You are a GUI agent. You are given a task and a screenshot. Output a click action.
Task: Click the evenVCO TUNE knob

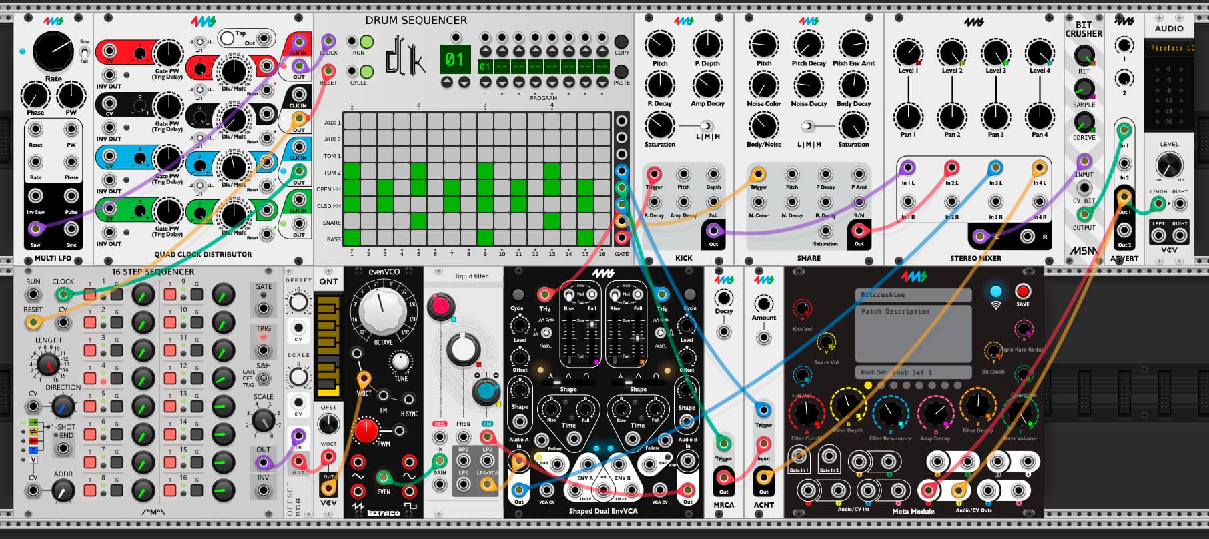click(x=400, y=362)
